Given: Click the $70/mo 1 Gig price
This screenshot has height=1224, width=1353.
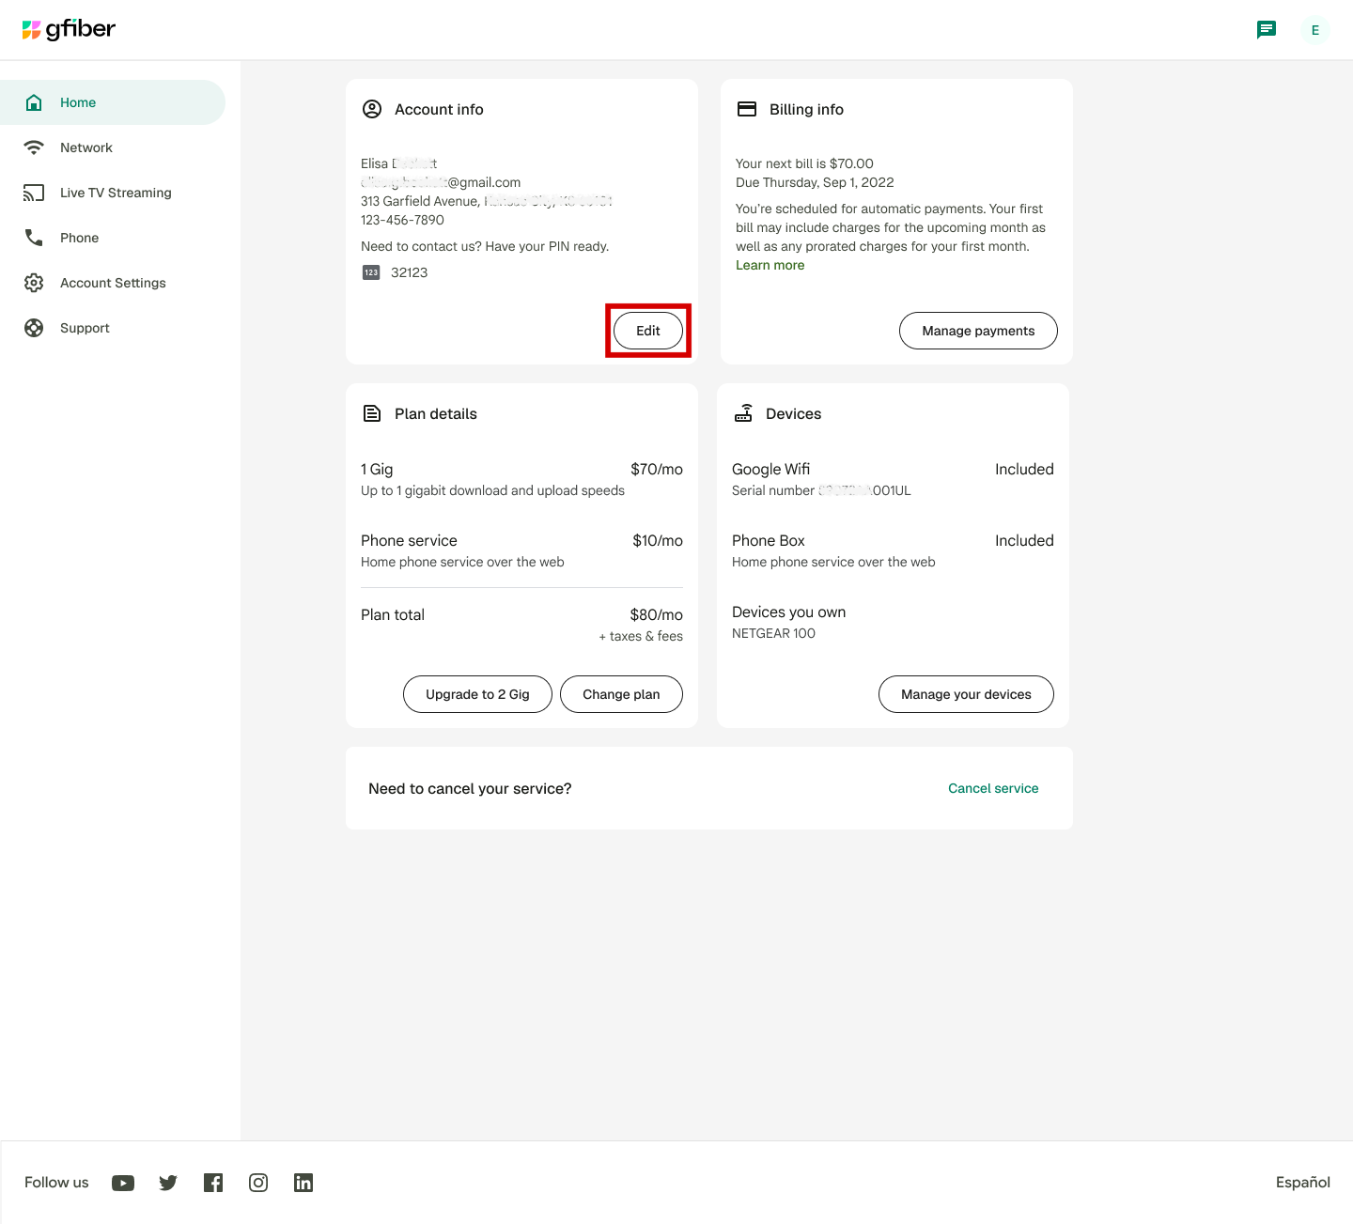Looking at the screenshot, I should [657, 469].
